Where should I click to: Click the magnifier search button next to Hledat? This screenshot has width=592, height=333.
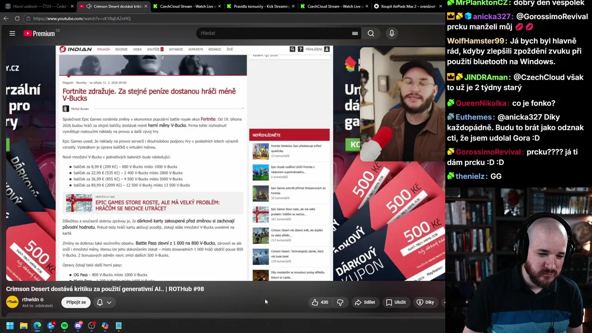tap(371, 33)
